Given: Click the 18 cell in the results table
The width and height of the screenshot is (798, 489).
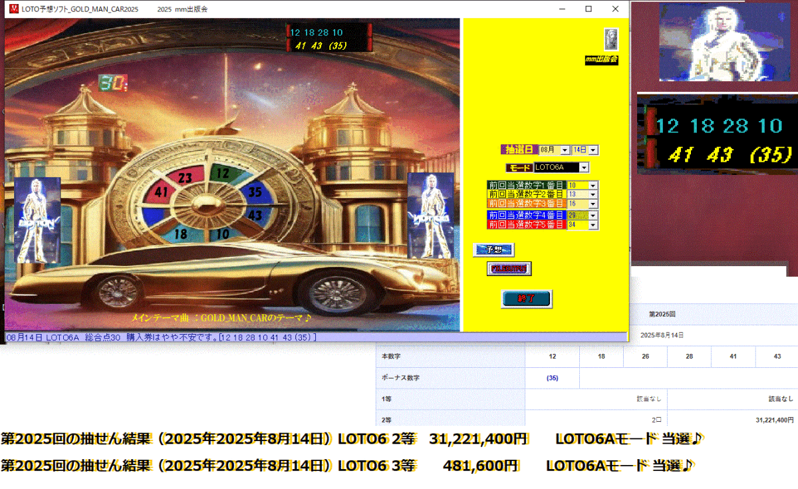Looking at the screenshot, I should point(601,357).
